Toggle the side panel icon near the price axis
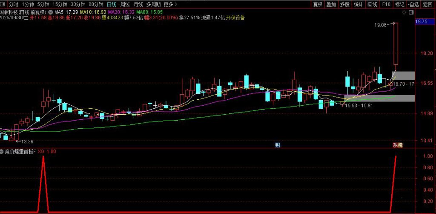 point(412,12)
